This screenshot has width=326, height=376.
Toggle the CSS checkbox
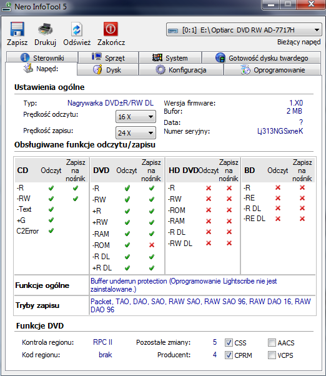tap(229, 342)
